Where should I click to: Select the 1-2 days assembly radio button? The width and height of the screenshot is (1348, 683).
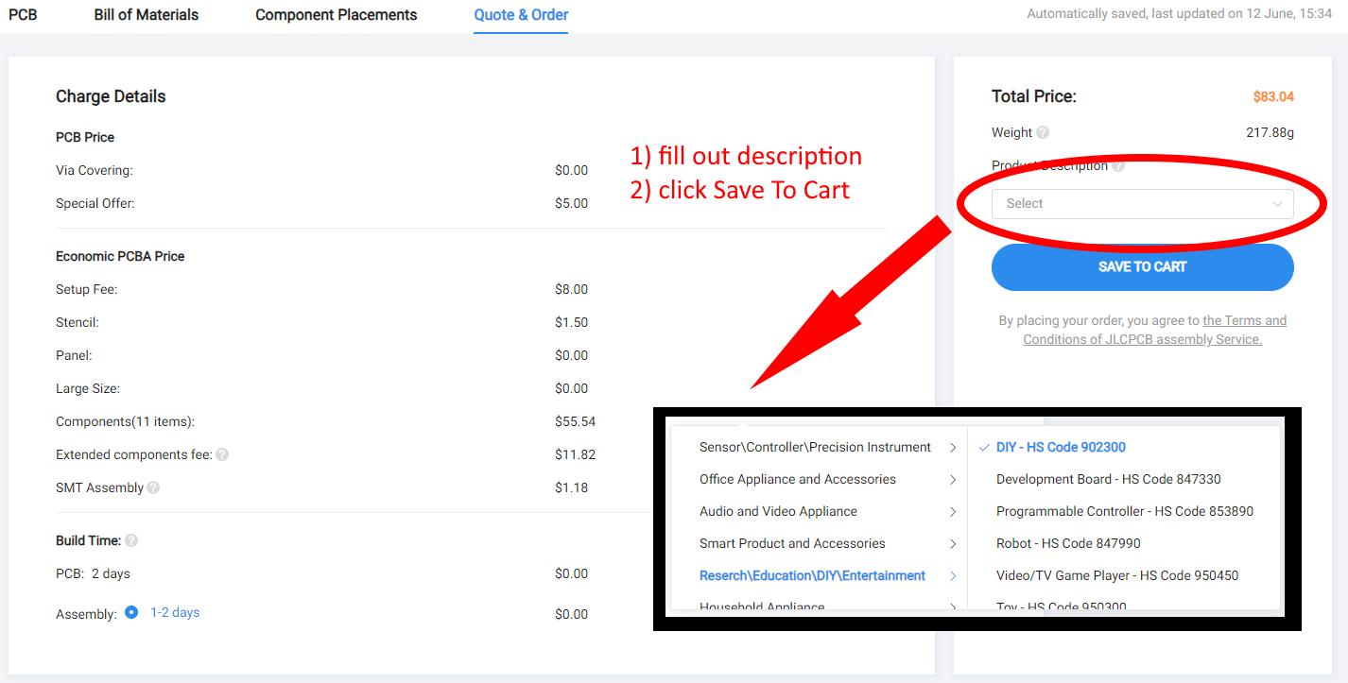[131, 613]
